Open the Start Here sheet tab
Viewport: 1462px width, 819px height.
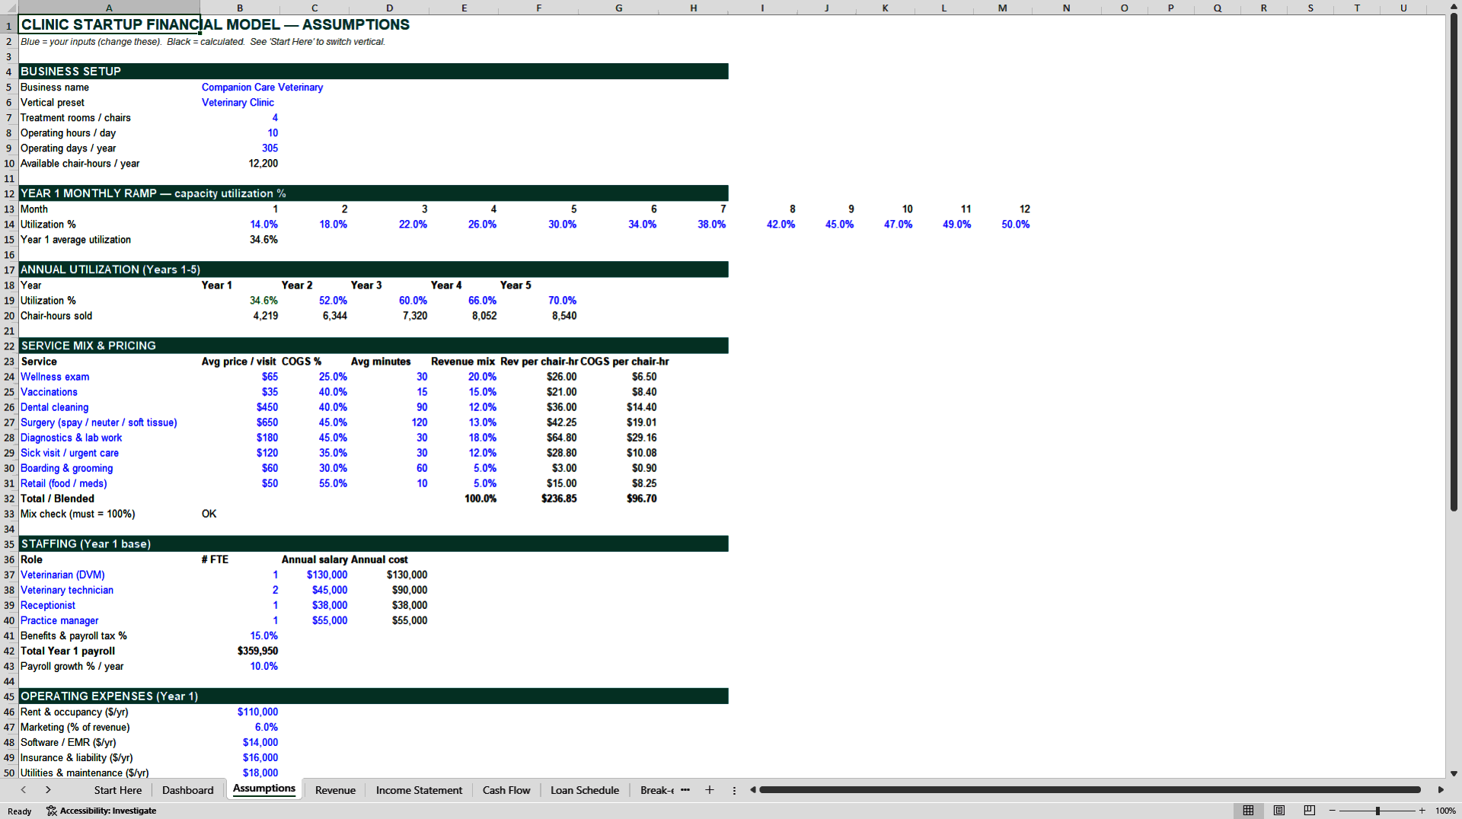(x=118, y=790)
